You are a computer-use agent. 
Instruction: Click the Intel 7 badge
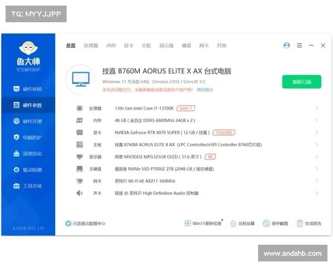click(186, 108)
